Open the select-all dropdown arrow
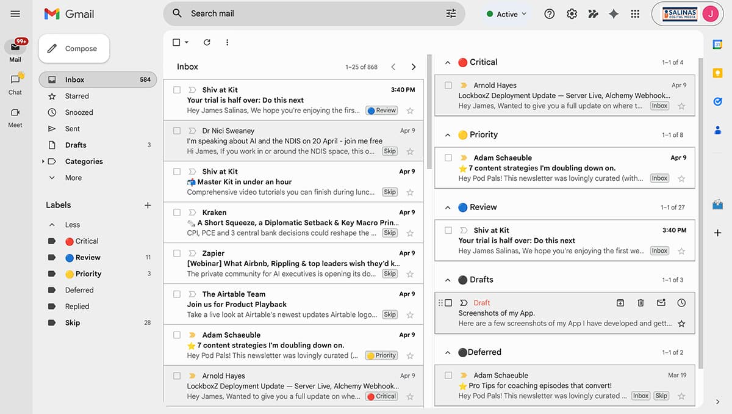This screenshot has width=732, height=414. click(187, 42)
